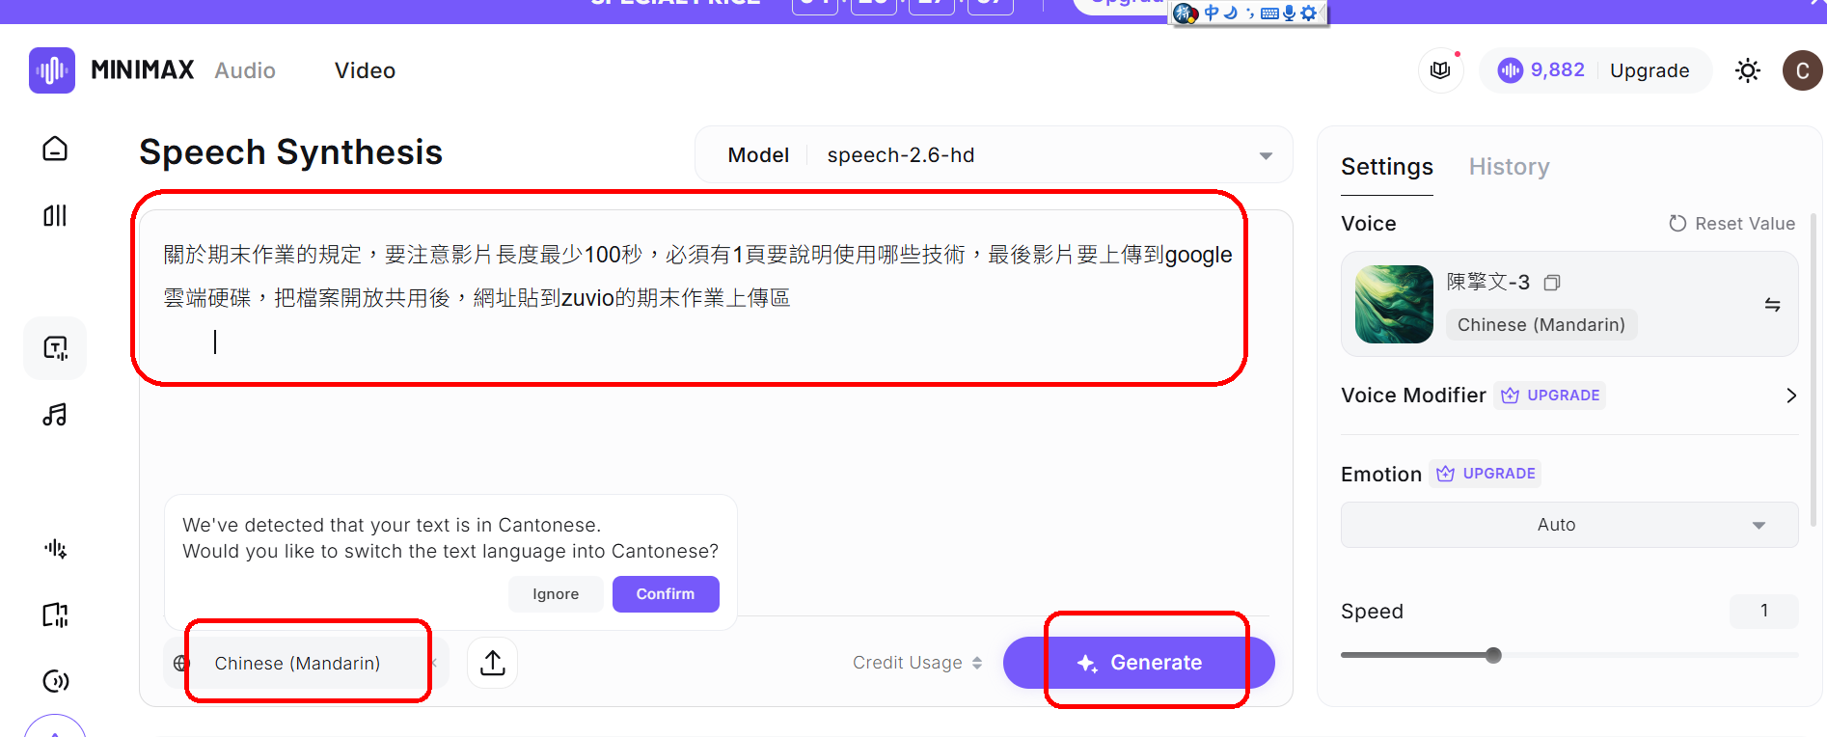Open the Video menu item
1827x737 pixels.
365,70
